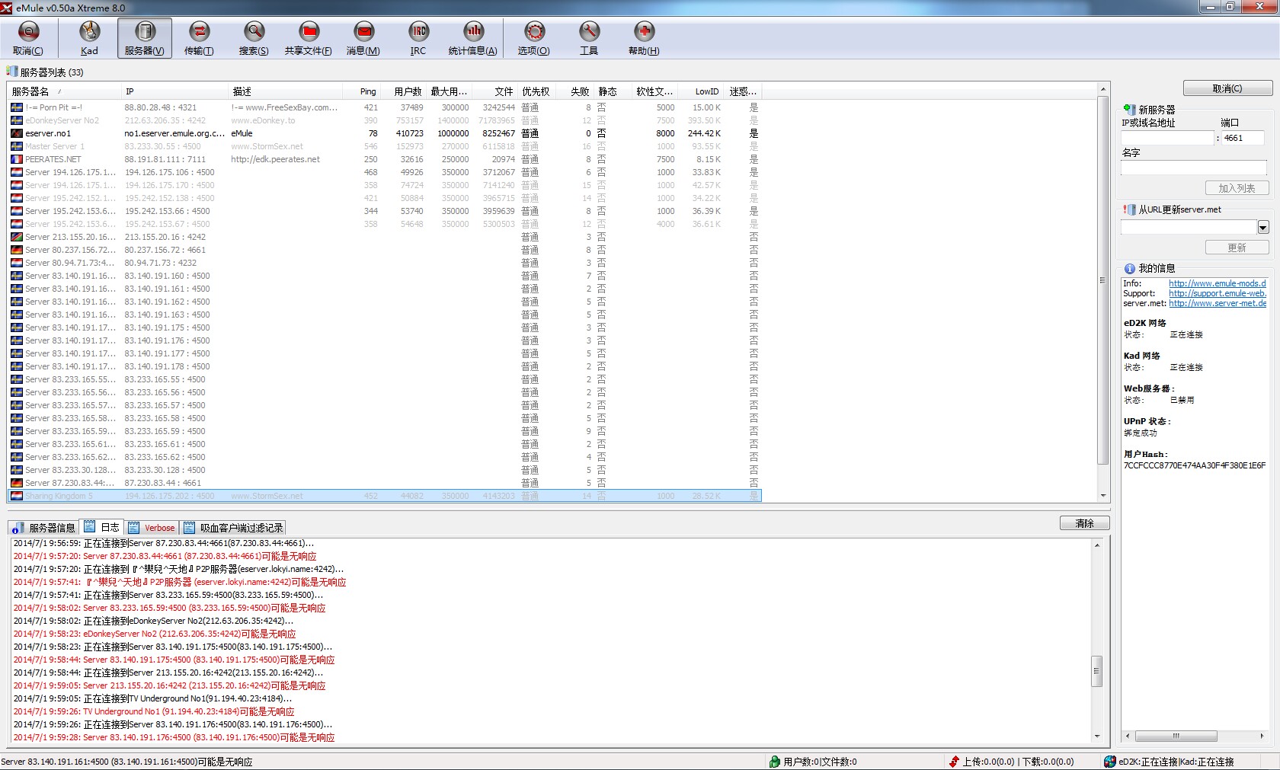Focus the 端口 port field showing 4661
This screenshot has height=770, width=1280.
point(1243,138)
